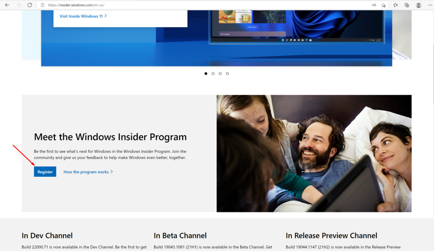434x251 pixels.
Task: View site information lock icon
Action: tap(43, 5)
